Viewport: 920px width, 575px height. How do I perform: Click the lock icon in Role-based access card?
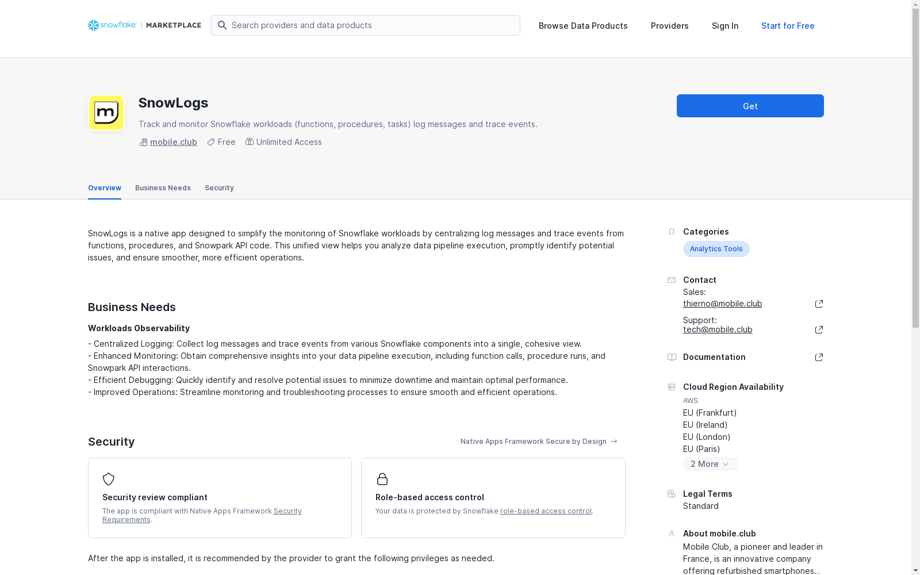[x=382, y=479]
